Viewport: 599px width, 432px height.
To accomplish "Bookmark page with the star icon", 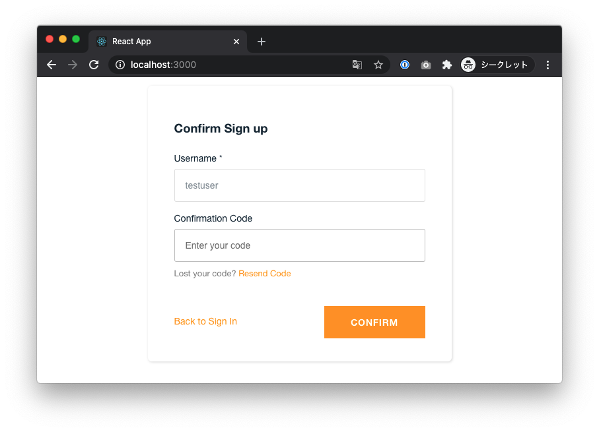I will click(378, 65).
